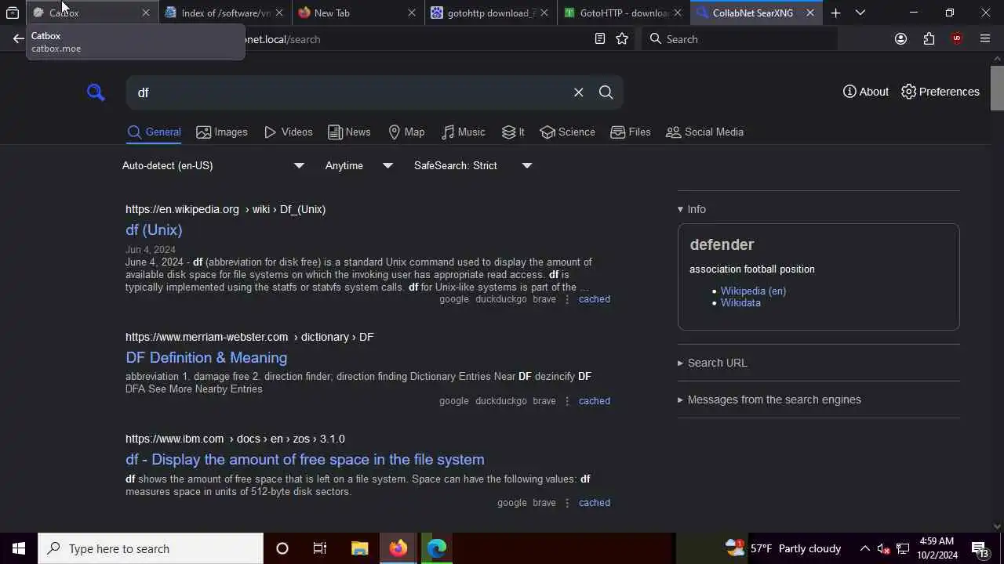This screenshot has width=1004, height=564.
Task: Collapse the Info panel
Action: pyautogui.click(x=692, y=209)
